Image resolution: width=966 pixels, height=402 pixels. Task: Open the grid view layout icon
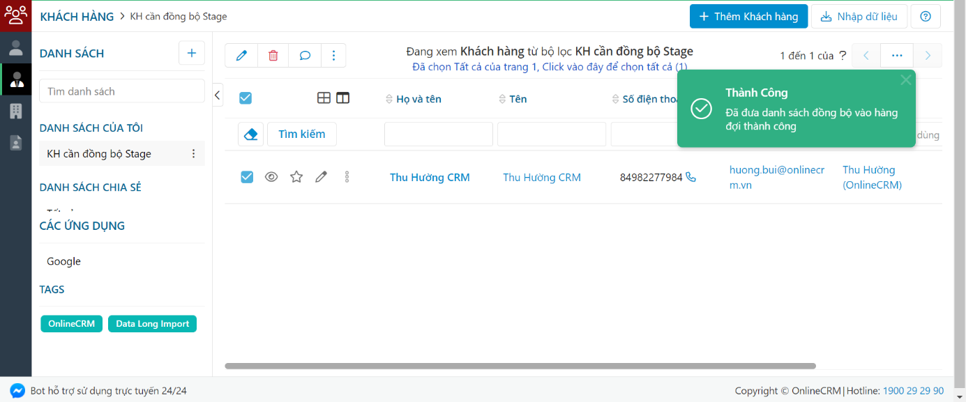324,98
